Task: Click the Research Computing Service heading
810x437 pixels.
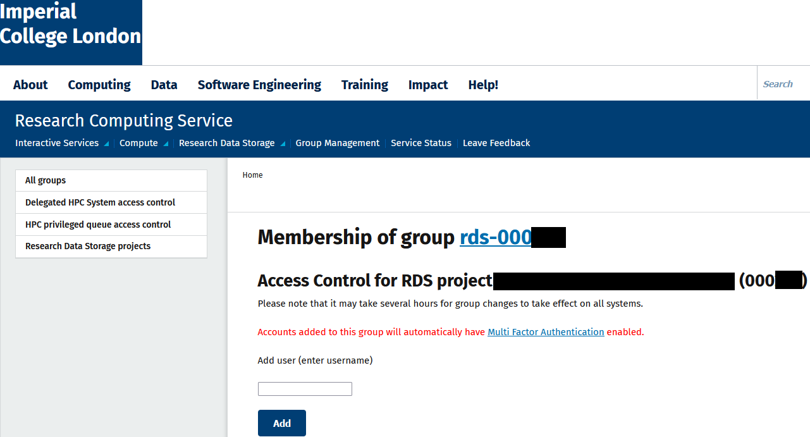Action: (x=124, y=120)
